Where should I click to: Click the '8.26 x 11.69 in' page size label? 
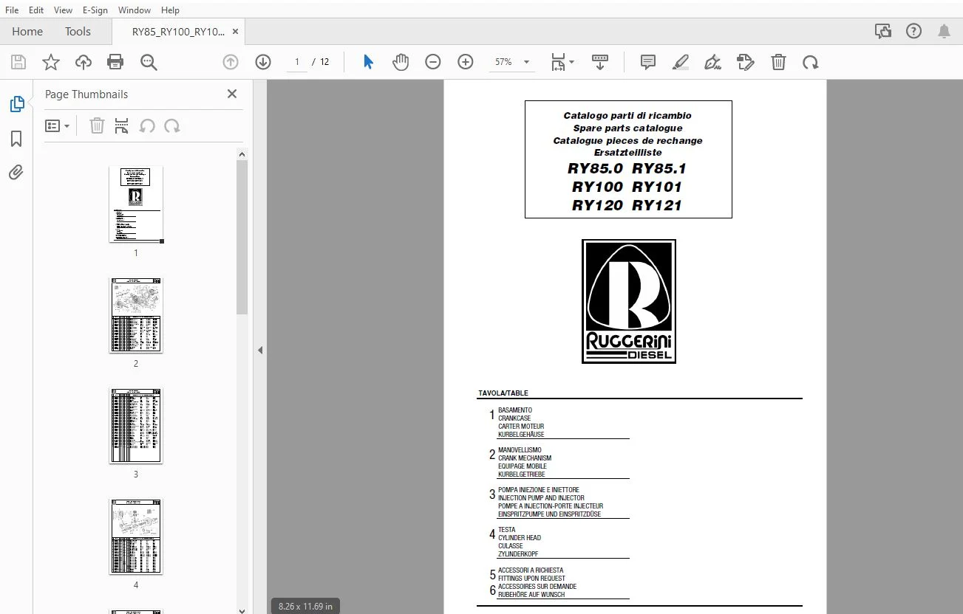click(305, 607)
